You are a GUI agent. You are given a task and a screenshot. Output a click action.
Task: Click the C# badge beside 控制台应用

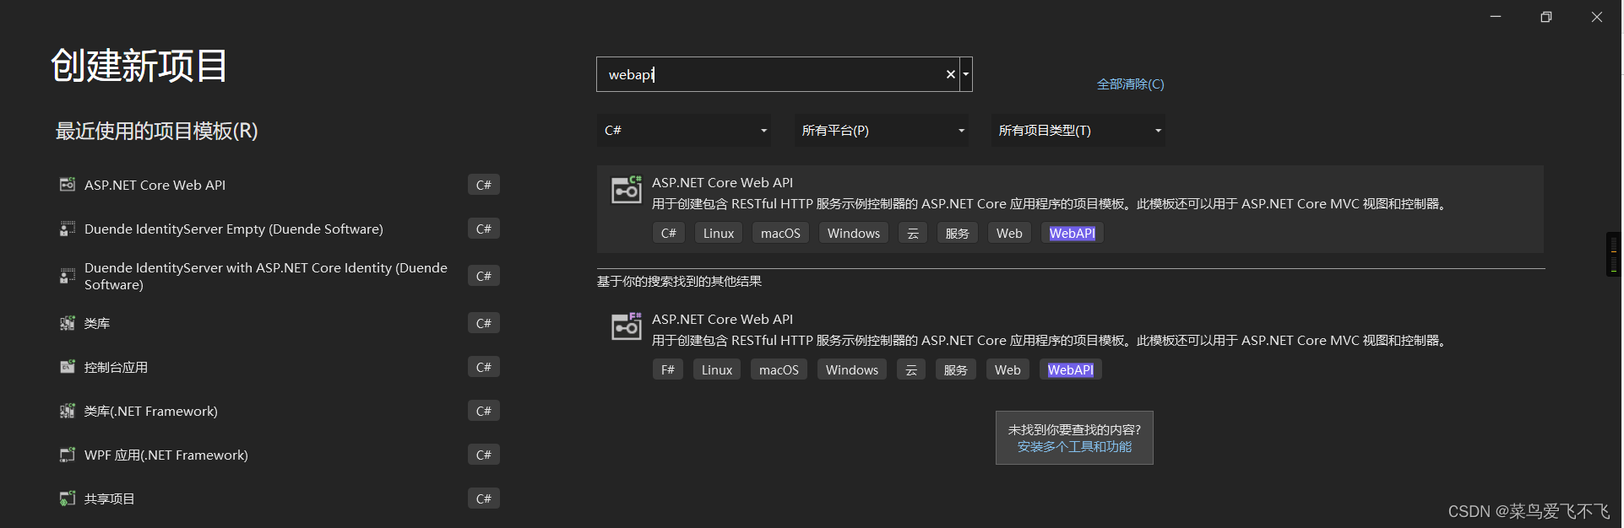point(484,367)
